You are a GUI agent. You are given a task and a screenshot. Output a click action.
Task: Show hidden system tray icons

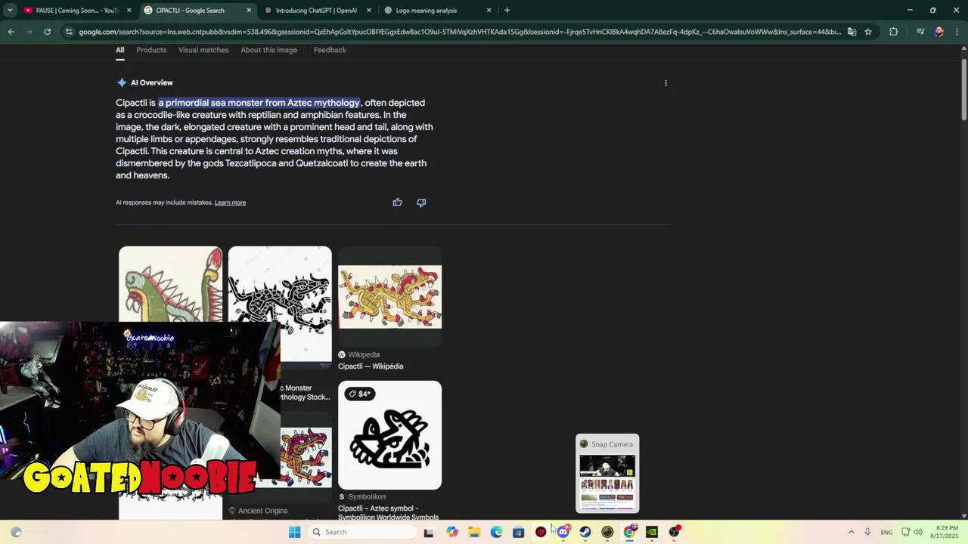[851, 532]
